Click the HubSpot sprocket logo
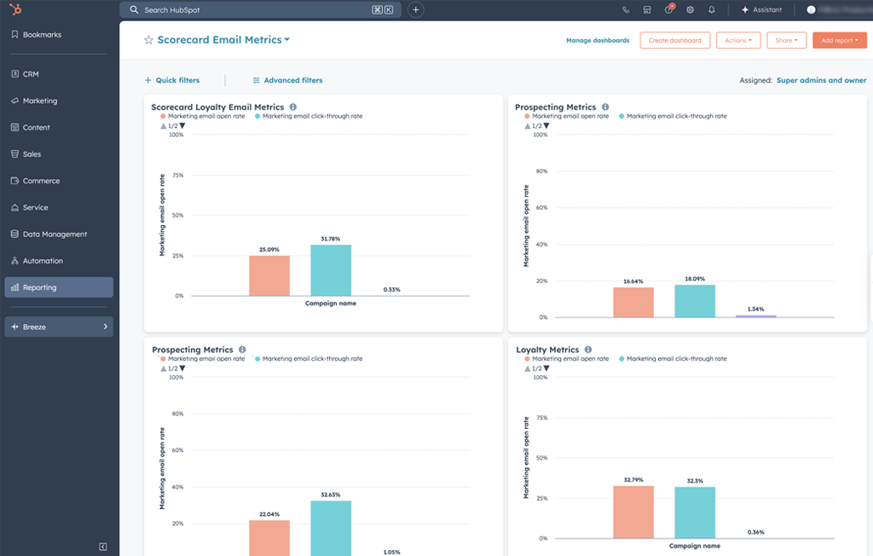 pos(15,9)
